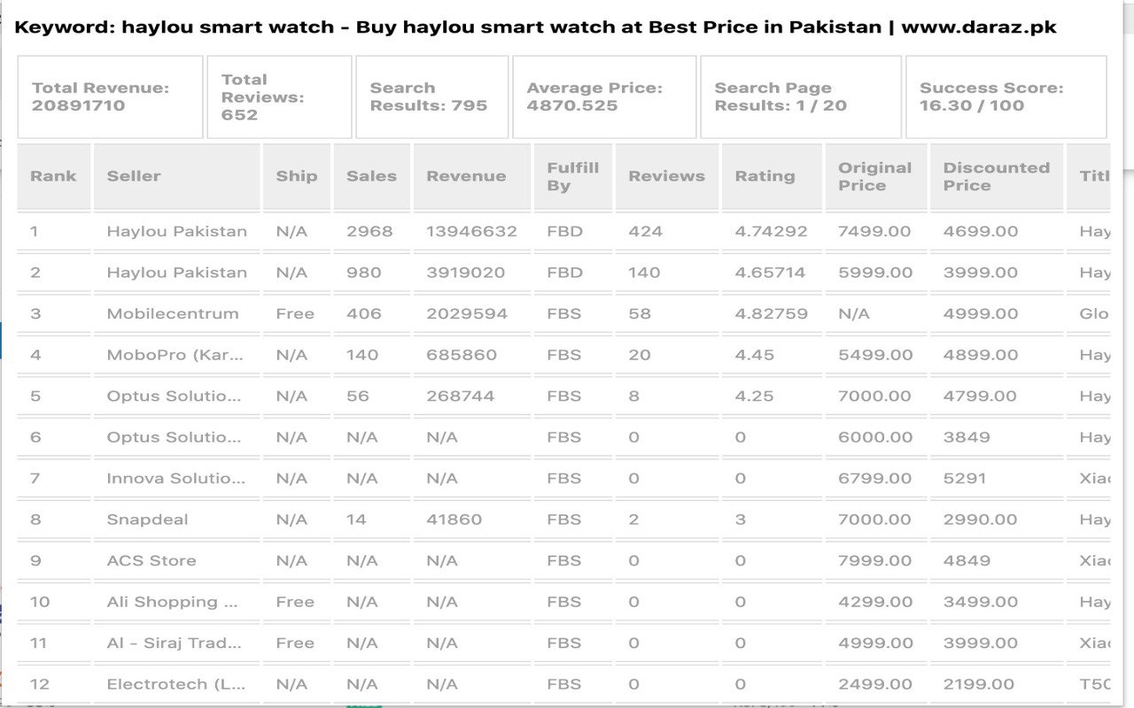Screen dimensions: 1134x708
Task: Click the discounted price 3849
Action: tap(966, 437)
